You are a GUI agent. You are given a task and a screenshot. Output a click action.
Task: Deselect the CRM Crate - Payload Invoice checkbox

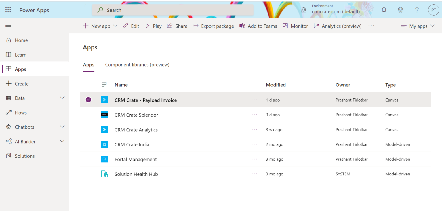88,100
